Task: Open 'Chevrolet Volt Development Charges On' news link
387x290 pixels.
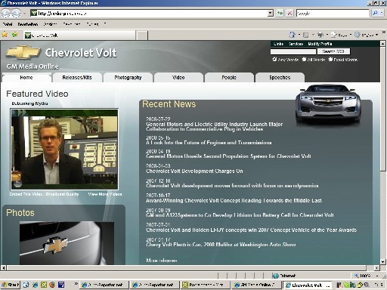Action: tap(194, 171)
